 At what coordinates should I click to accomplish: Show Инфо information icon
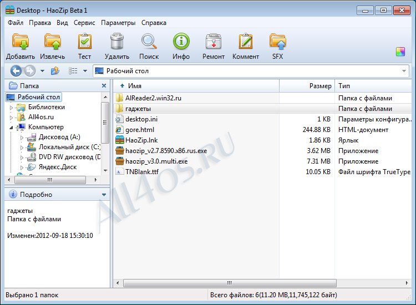click(181, 42)
